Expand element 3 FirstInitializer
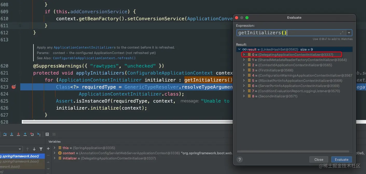Viewport: 366px width, 174px height. pyautogui.click(x=244, y=70)
